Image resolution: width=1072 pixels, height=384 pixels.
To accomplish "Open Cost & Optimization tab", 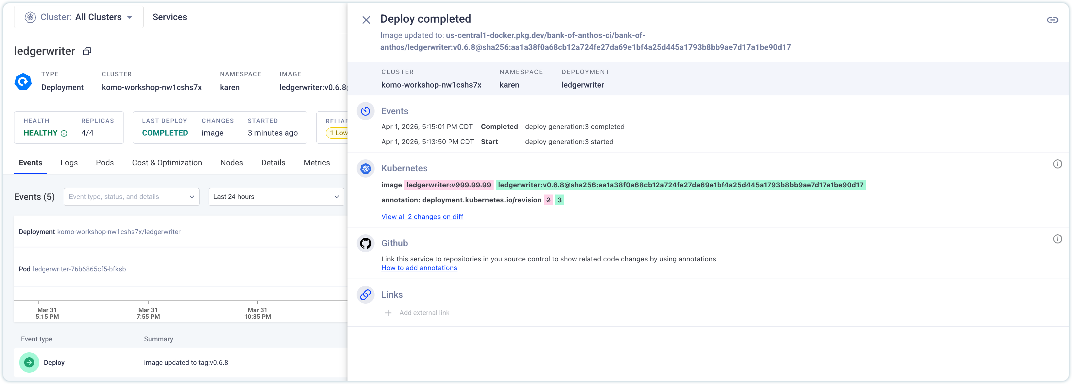I will [x=167, y=163].
